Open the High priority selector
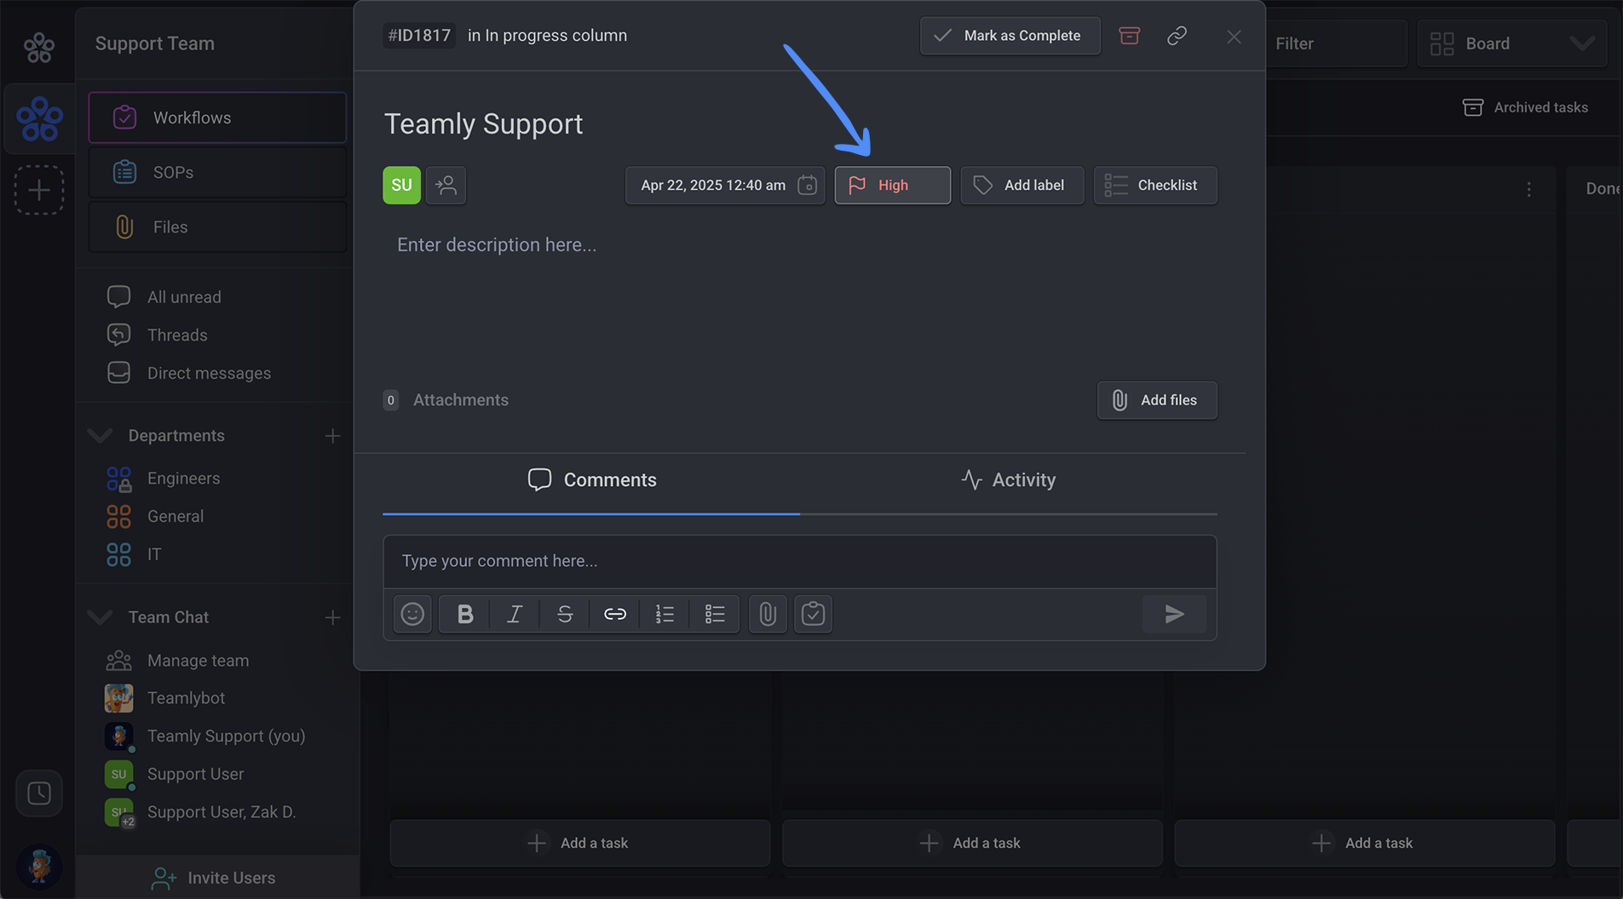Viewport: 1623px width, 899px height. pos(892,185)
